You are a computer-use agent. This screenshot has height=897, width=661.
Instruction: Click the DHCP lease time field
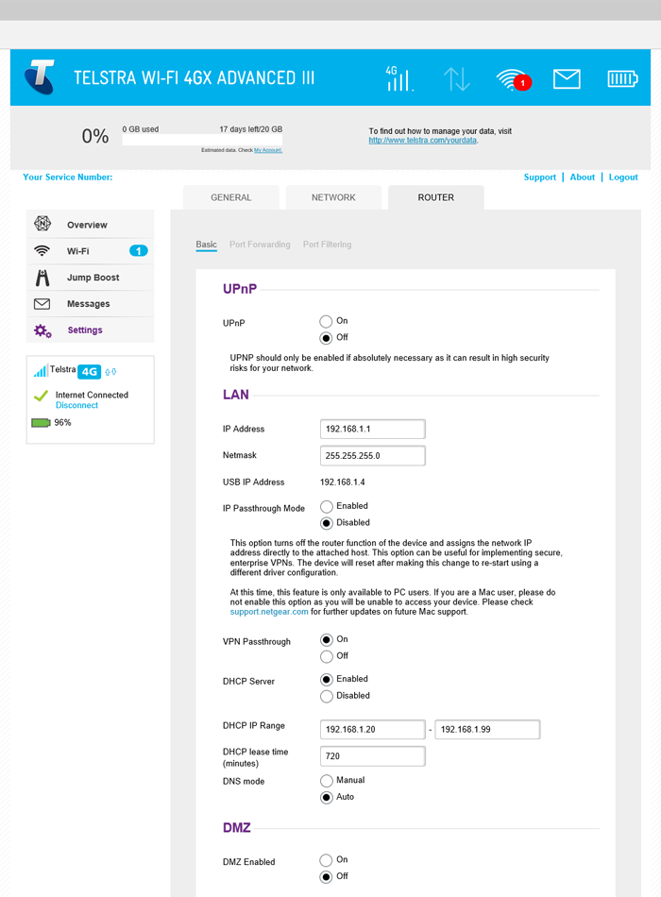click(x=373, y=756)
